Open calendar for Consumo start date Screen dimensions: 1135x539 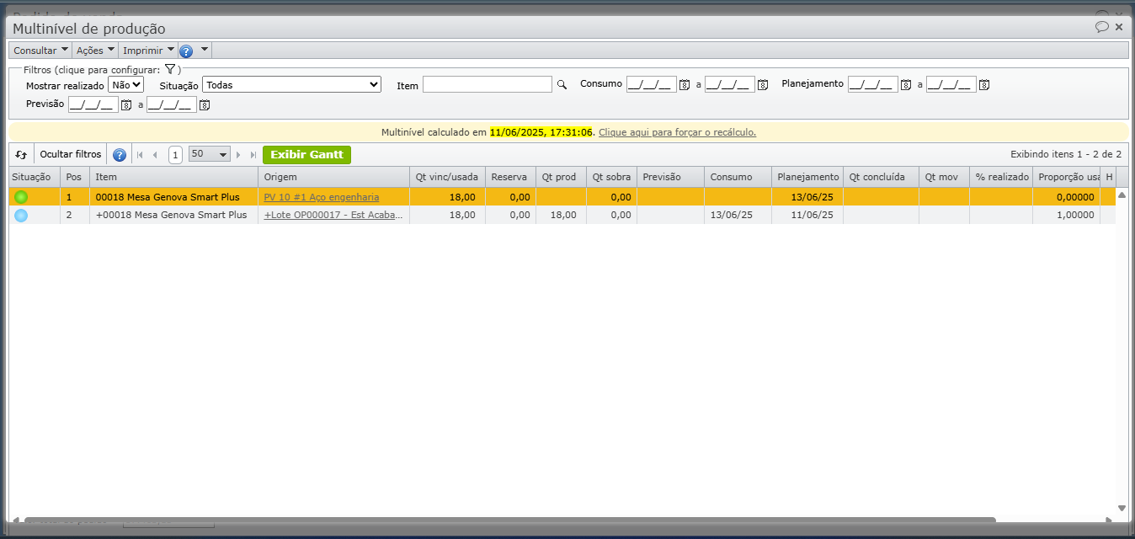coord(685,85)
